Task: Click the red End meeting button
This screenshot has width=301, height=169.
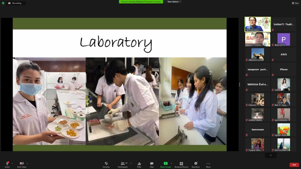Action: [294, 165]
